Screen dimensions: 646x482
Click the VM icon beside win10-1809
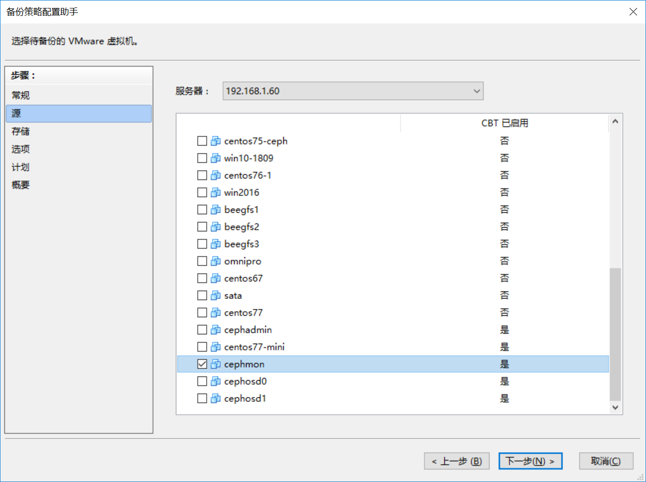tap(215, 158)
